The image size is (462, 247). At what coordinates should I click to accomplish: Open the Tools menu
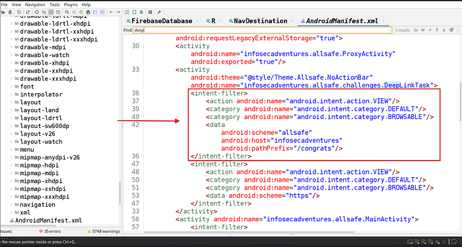point(55,5)
